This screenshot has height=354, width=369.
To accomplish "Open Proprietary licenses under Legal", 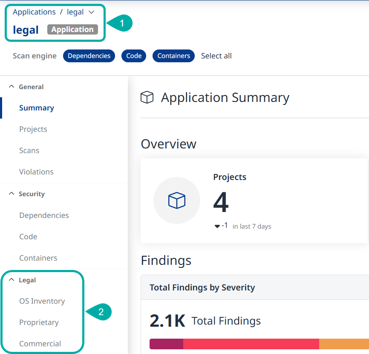I will [x=39, y=322].
